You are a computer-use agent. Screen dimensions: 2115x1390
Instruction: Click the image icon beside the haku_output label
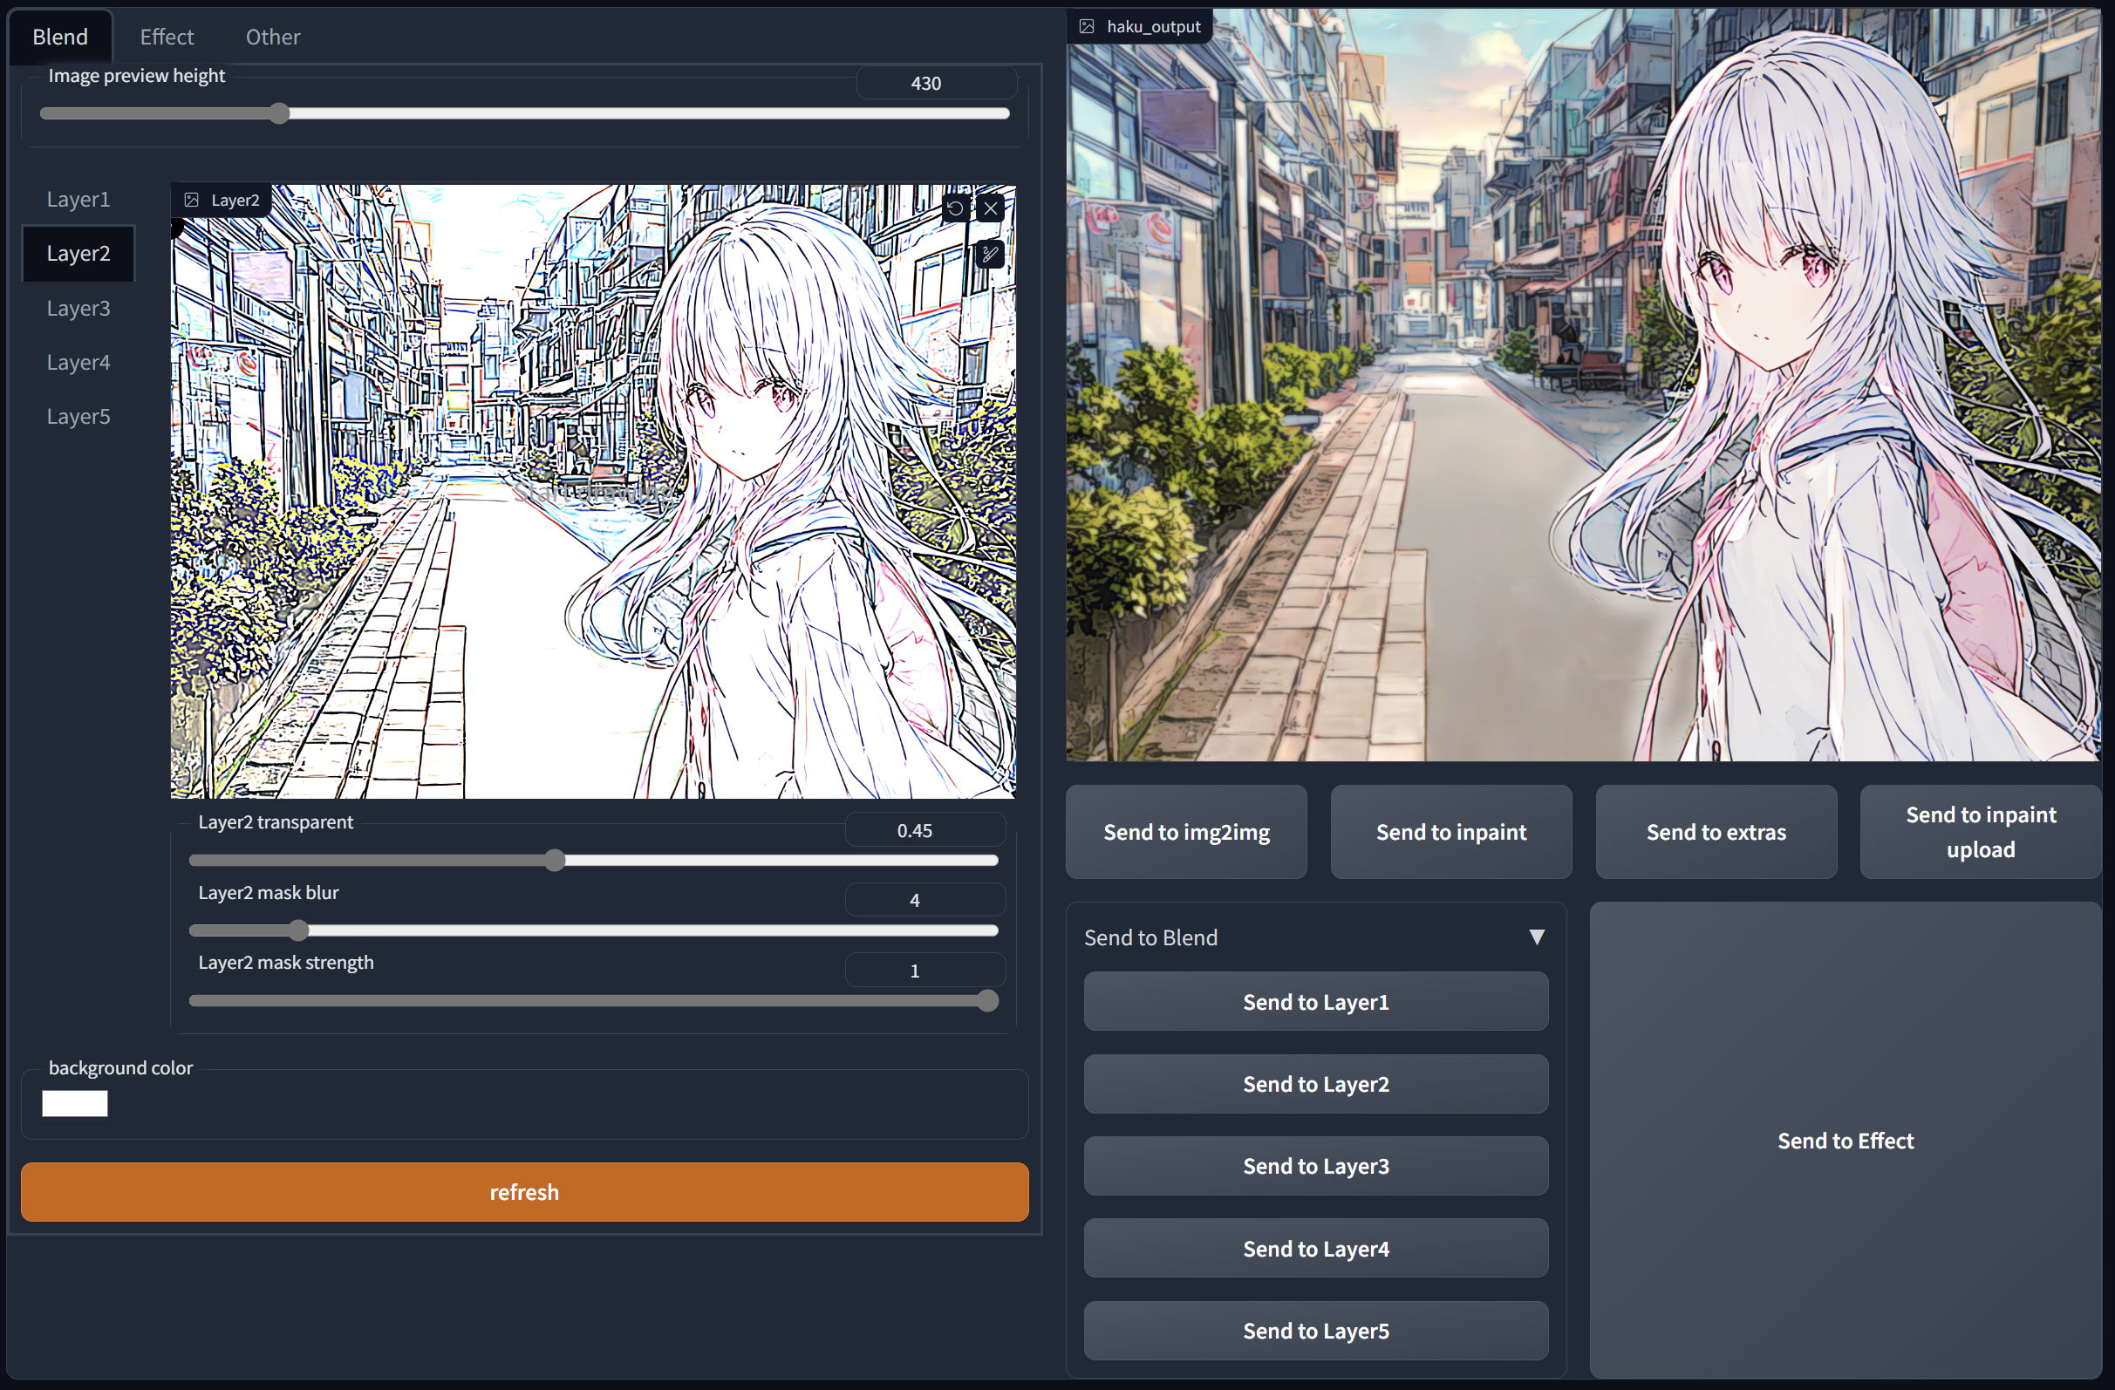tap(1087, 27)
